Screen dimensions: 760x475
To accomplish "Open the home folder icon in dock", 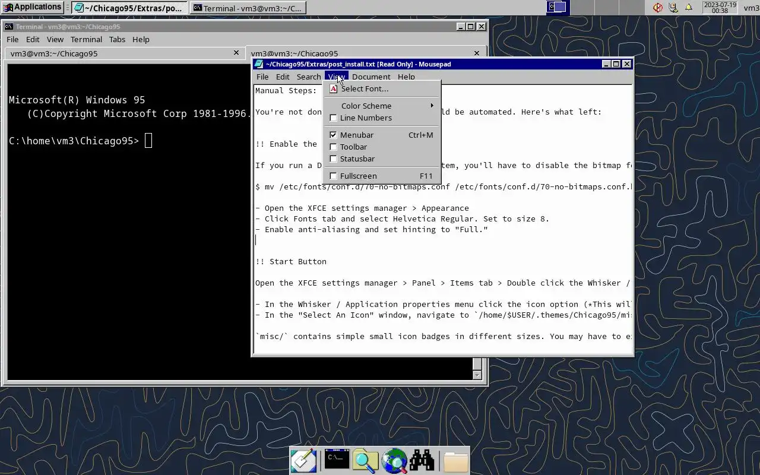I will [455, 461].
